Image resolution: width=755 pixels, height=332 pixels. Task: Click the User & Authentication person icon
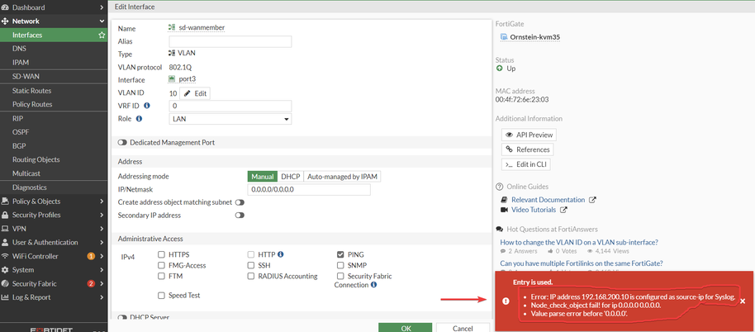(x=5, y=243)
